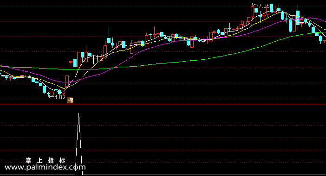Click the 掌上指标 watermark text
Image resolution: width=326 pixels, height=176 pixels.
46,160
